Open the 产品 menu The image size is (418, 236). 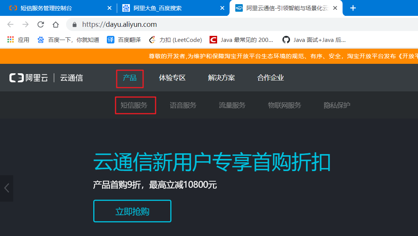(x=130, y=79)
